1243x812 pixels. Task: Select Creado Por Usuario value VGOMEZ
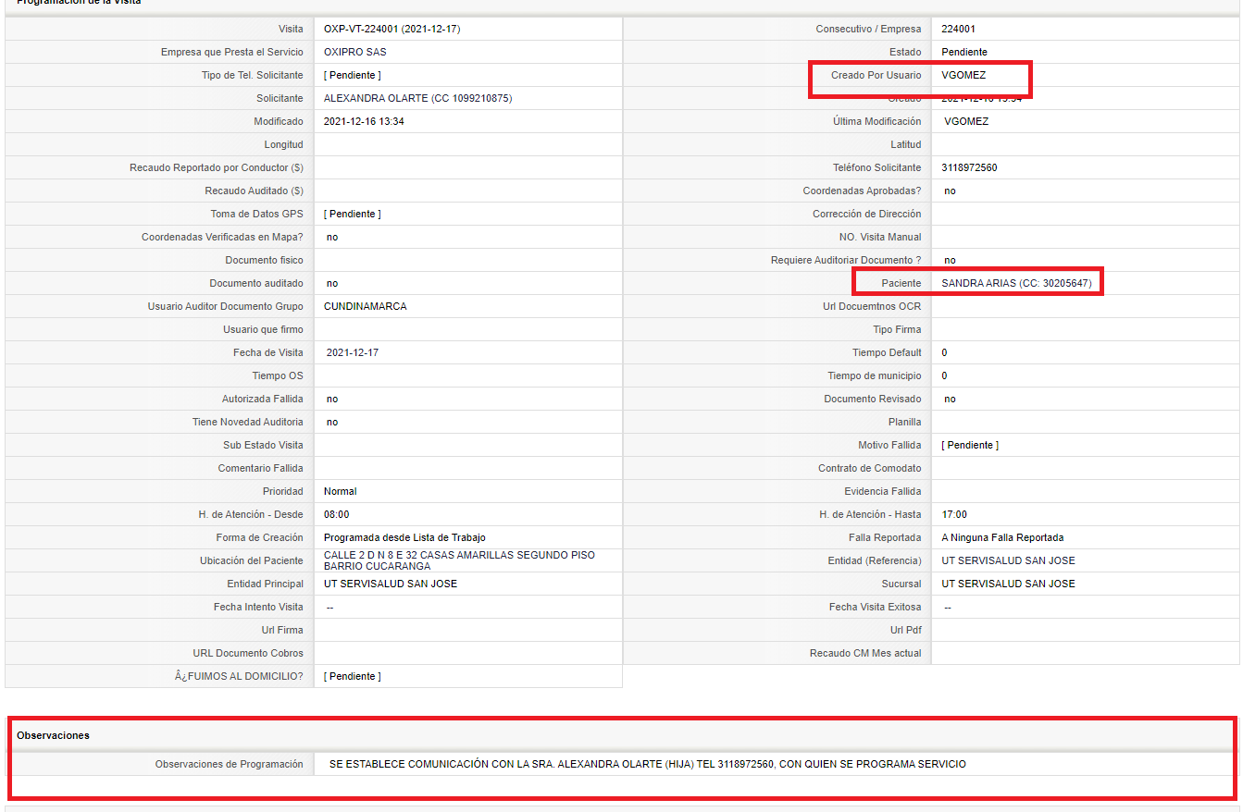963,75
